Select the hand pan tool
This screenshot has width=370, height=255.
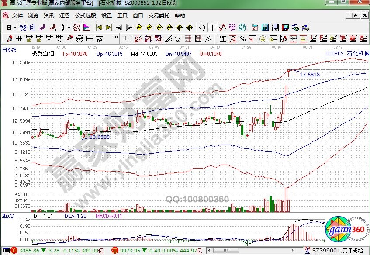[x=202, y=28]
